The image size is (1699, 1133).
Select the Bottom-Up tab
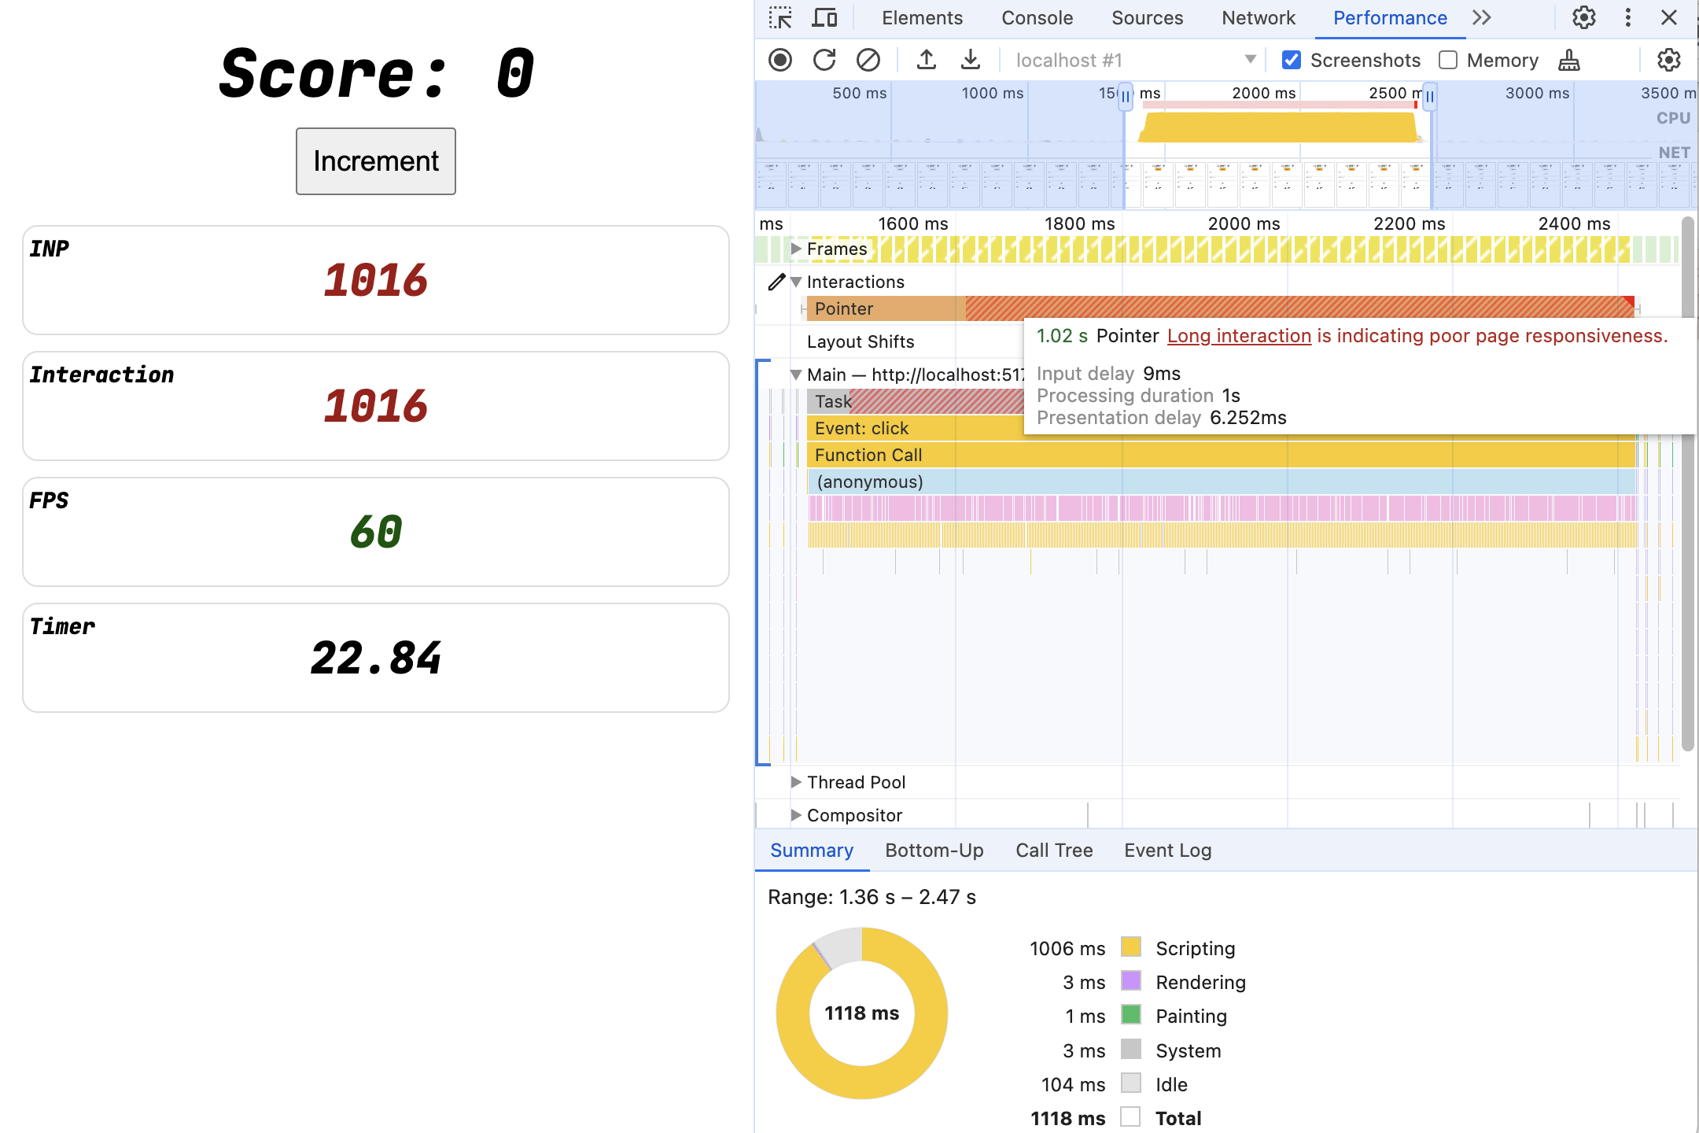point(934,850)
